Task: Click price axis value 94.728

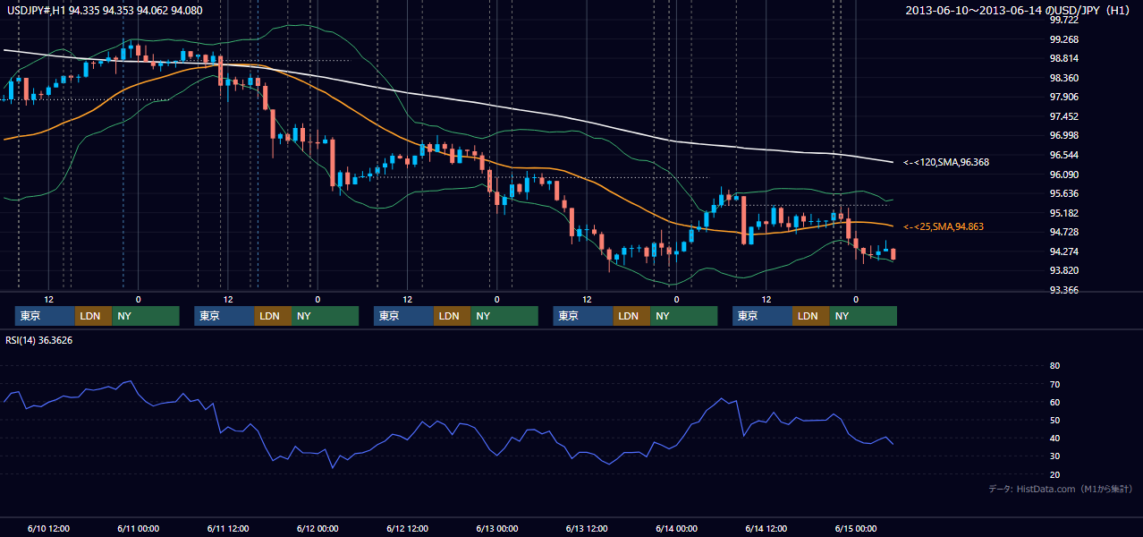Action: 1063,232
